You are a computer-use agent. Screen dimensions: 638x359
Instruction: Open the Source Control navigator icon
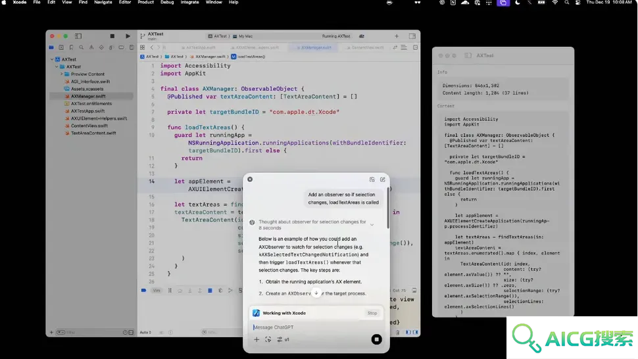[61, 47]
